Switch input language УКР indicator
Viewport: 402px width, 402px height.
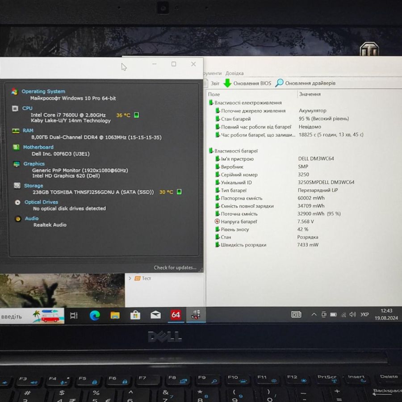(364, 314)
